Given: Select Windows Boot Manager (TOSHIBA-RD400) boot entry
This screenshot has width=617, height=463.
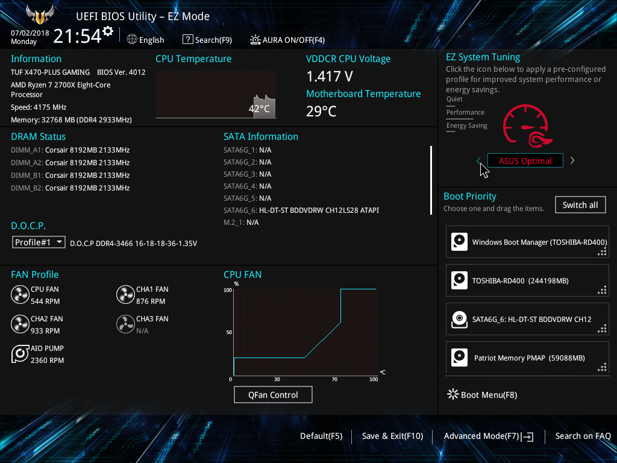Looking at the screenshot, I should pyautogui.click(x=527, y=242).
